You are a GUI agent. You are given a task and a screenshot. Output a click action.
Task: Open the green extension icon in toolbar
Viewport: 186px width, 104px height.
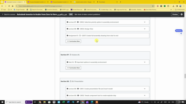165,6
